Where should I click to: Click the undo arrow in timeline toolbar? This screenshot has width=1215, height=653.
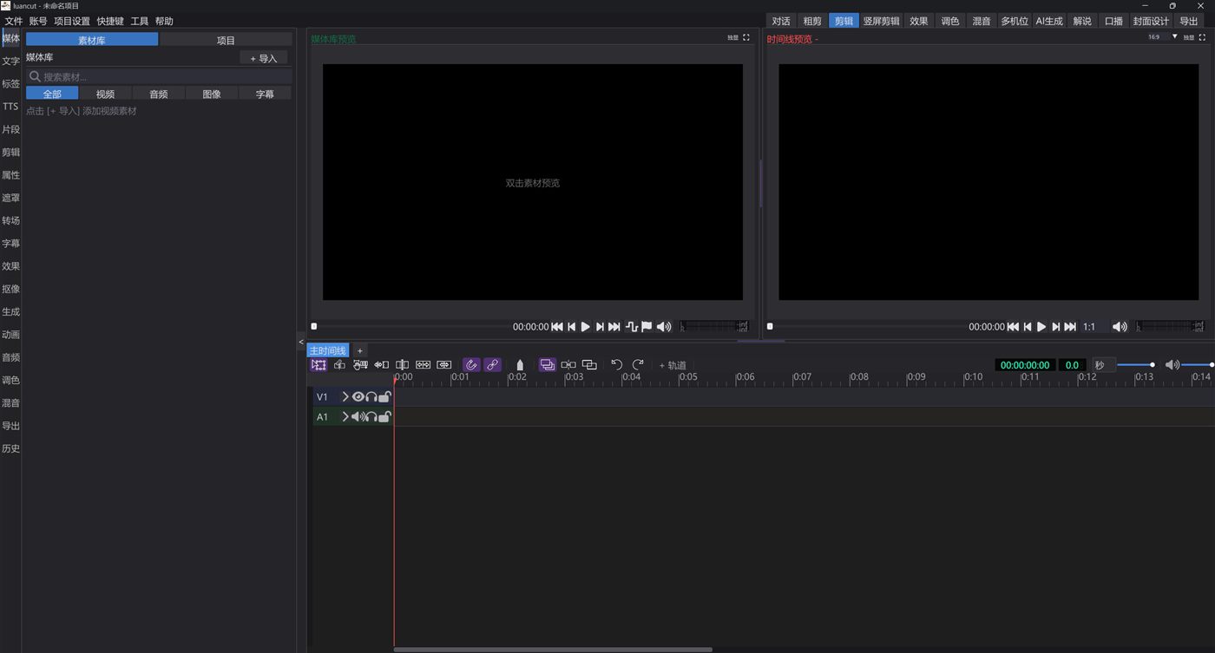click(616, 365)
